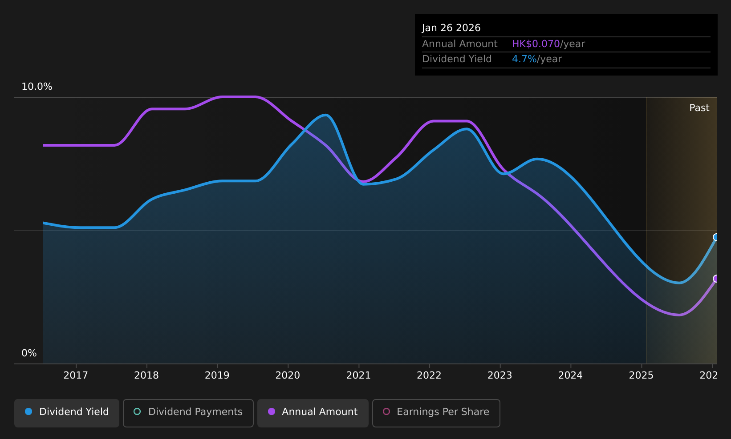The height and width of the screenshot is (439, 731).
Task: Click the pink Earnings Per Share circle
Action: pos(386,411)
